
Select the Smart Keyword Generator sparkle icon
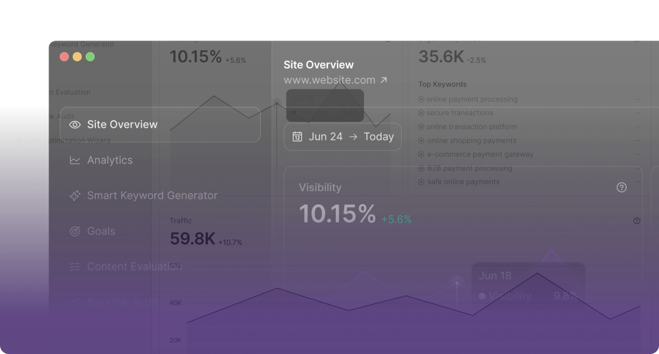point(75,195)
